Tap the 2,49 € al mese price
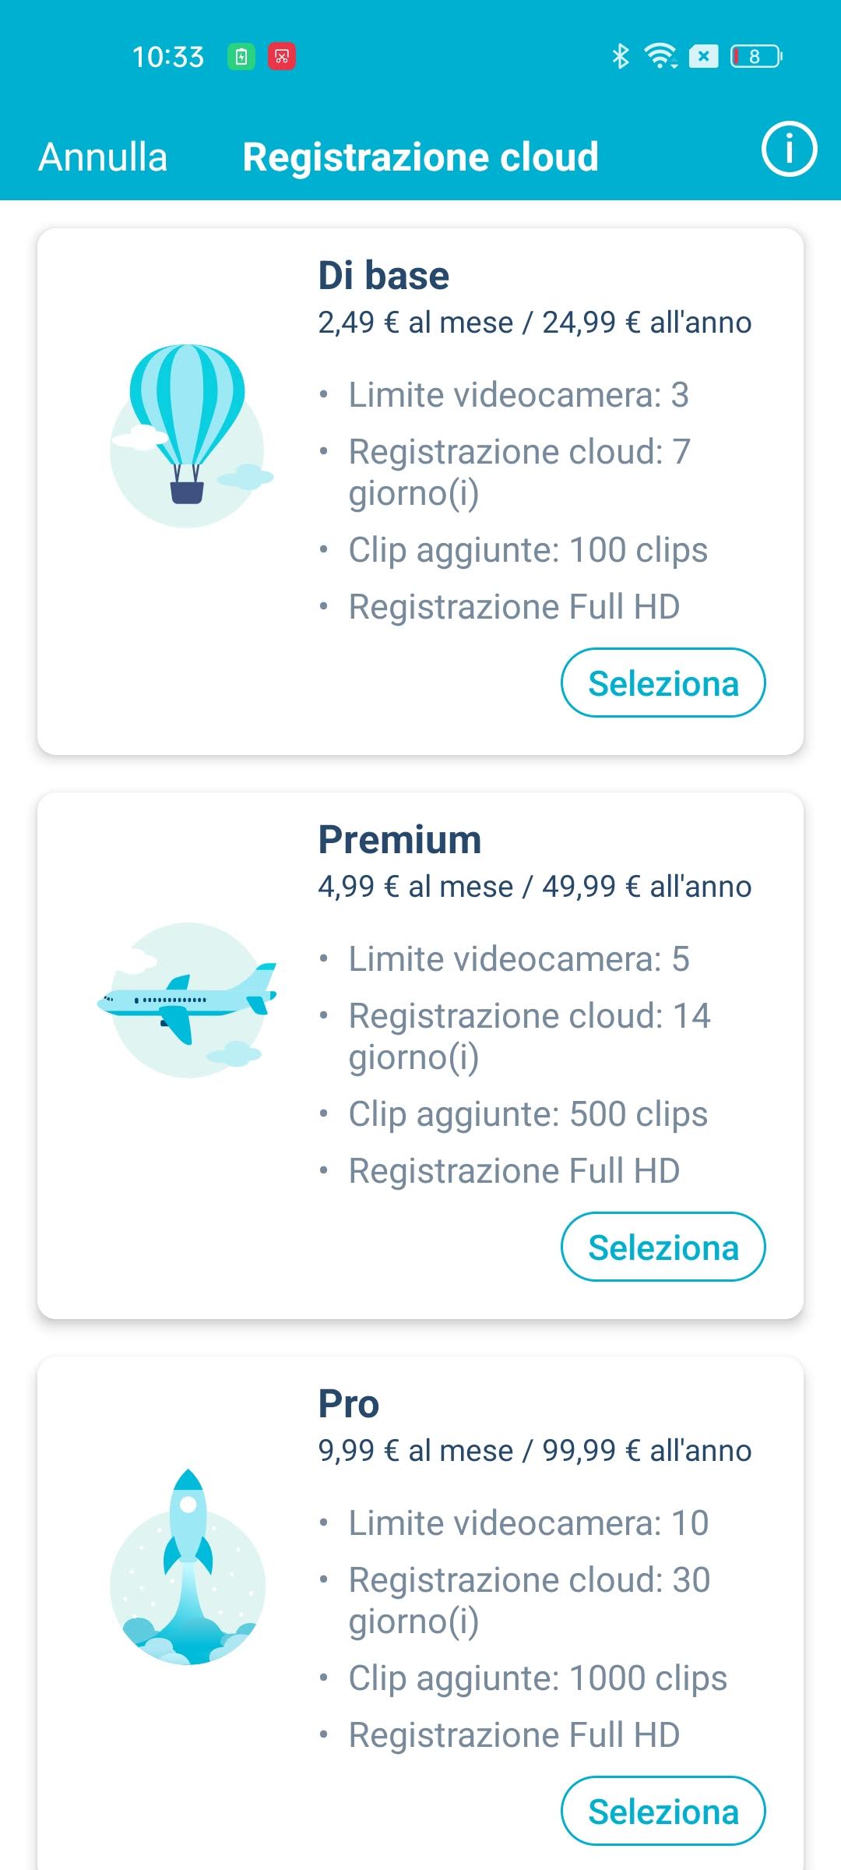This screenshot has height=1870, width=841. click(415, 323)
